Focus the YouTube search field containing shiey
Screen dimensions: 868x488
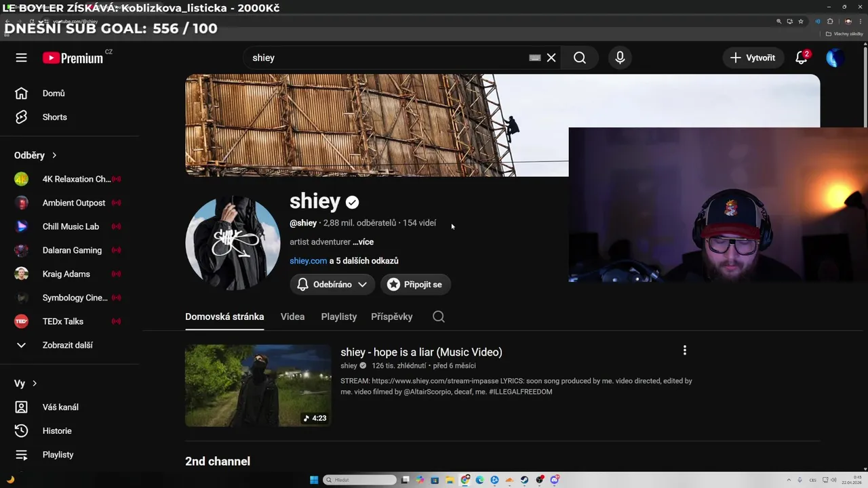click(x=387, y=58)
